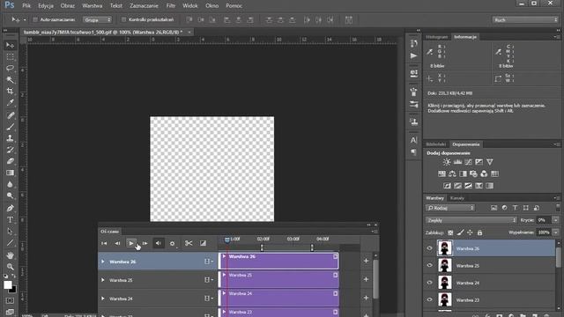Add Brightness/Contrast adjustment icon
This screenshot has height=317, width=564.
pyautogui.click(x=447, y=162)
